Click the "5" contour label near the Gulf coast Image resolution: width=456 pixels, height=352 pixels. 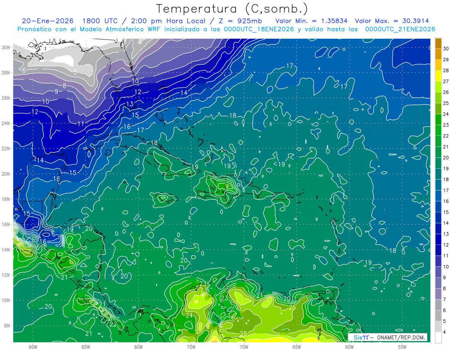pyautogui.click(x=76, y=72)
